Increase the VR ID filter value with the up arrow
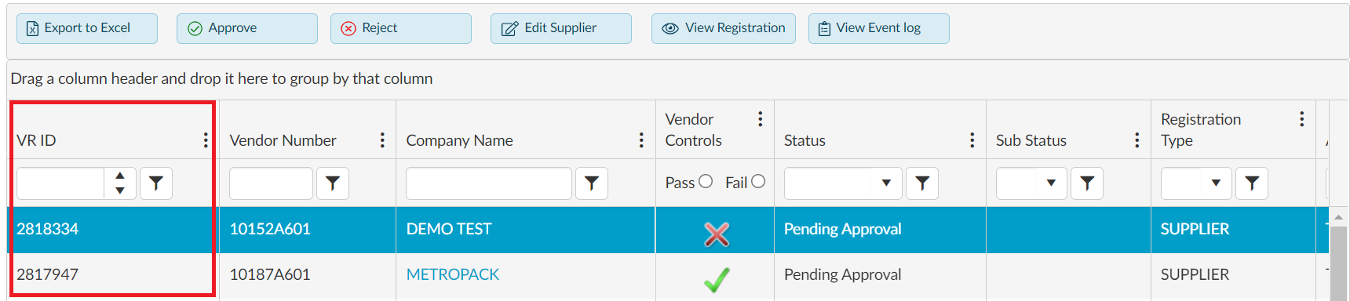 click(120, 176)
